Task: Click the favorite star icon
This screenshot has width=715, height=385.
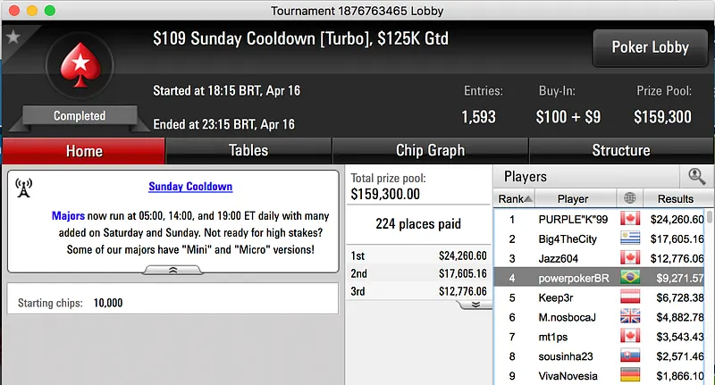Action: [13, 38]
